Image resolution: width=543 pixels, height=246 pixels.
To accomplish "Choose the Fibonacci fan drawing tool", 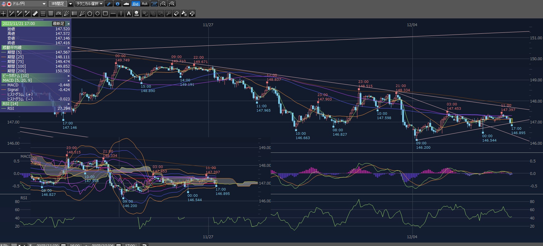I will point(66,13).
